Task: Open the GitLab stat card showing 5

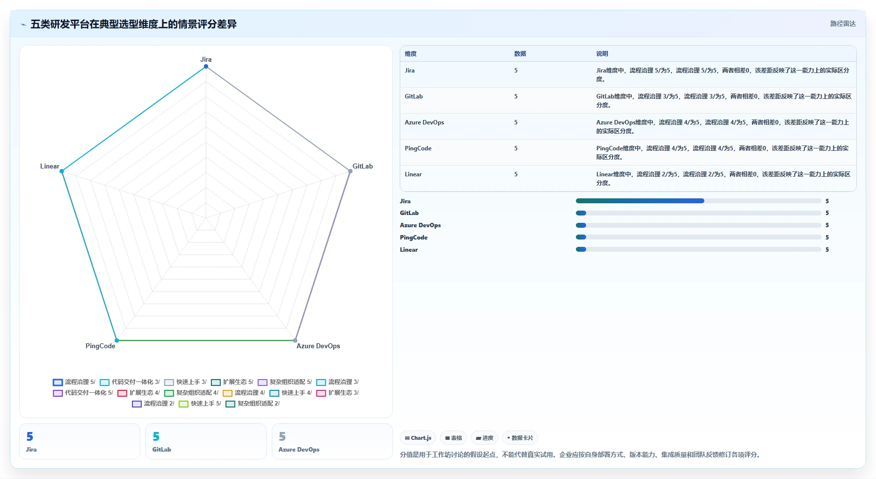Action: coord(206,441)
